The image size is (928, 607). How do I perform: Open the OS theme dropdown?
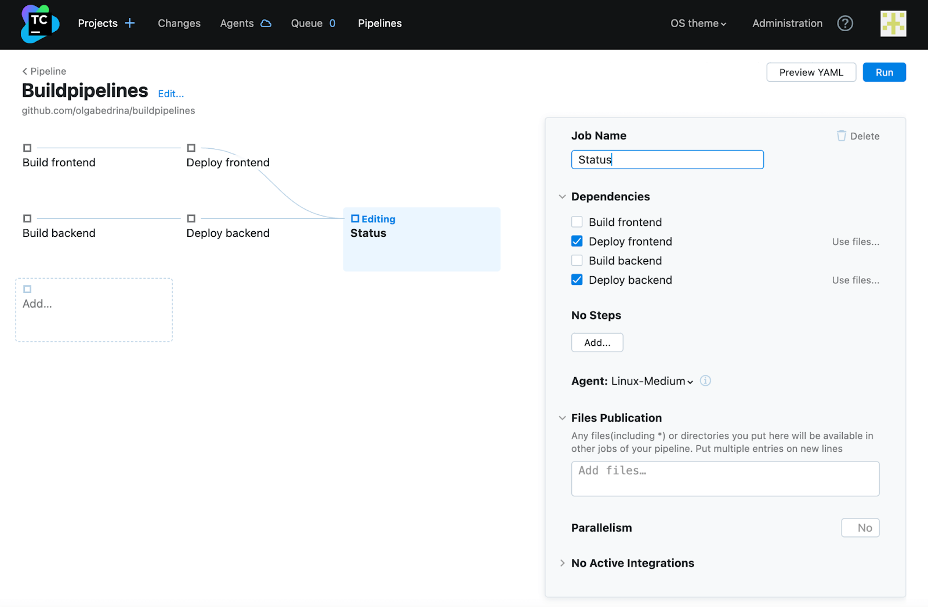pos(698,23)
